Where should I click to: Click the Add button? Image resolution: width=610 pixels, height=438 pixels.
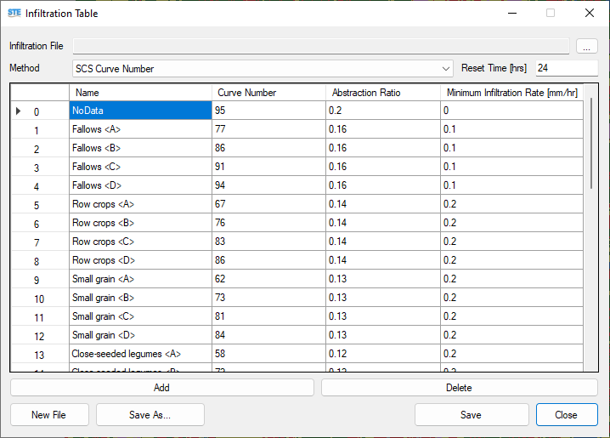pos(161,388)
